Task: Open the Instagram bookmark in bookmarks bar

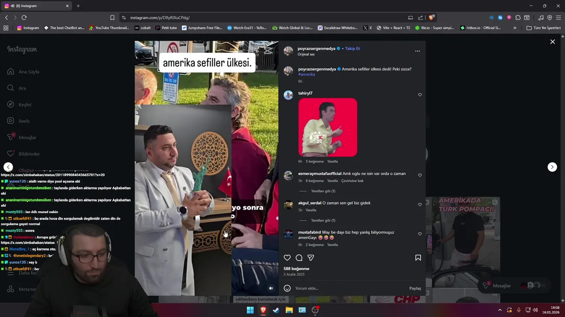Action: (x=28, y=28)
